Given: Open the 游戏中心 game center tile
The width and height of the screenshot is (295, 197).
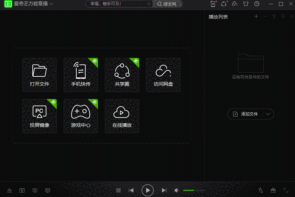Looking at the screenshot, I should 81,116.
